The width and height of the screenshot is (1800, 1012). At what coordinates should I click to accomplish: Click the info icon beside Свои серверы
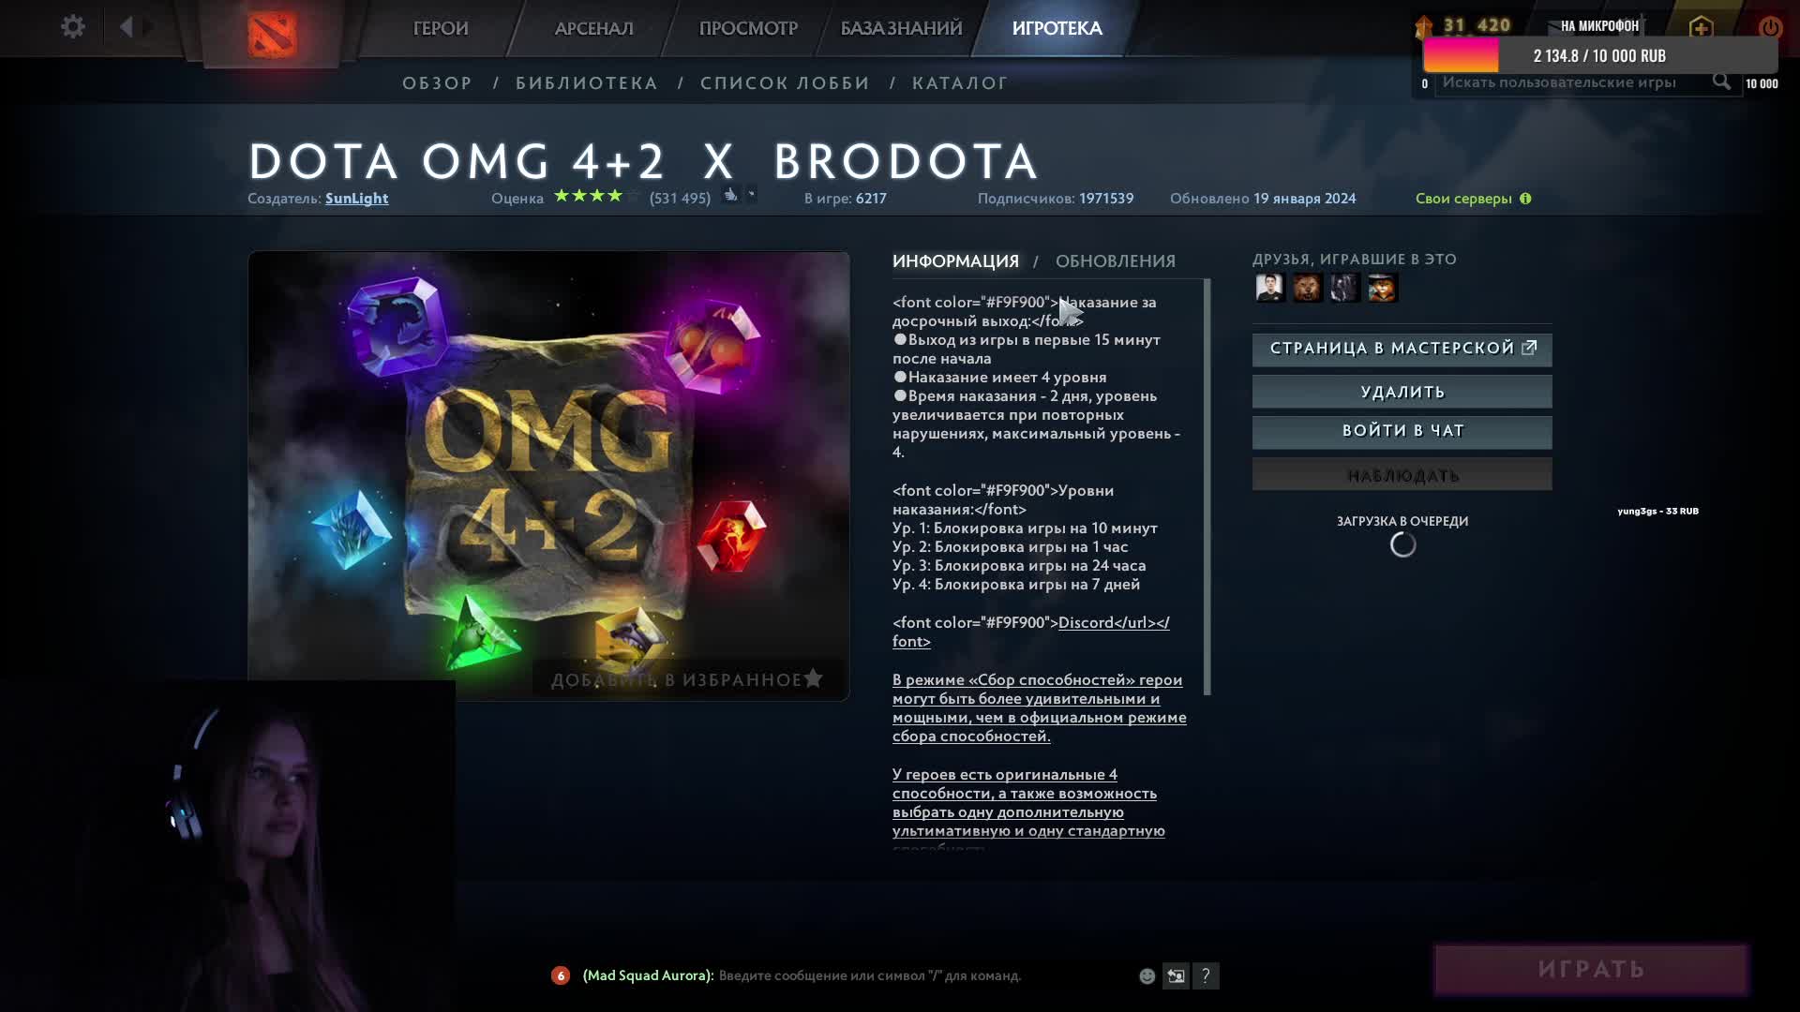(1525, 199)
